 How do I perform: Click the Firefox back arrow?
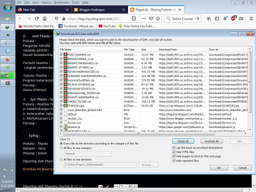click(x=20, y=18)
